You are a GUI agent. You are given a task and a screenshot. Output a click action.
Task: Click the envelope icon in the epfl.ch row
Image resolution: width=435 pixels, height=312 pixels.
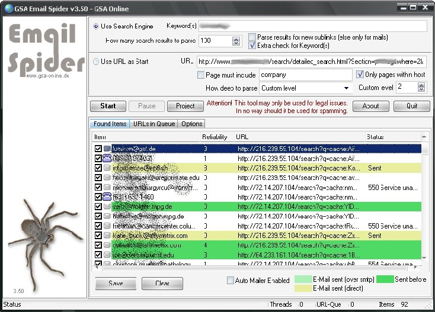(107, 168)
